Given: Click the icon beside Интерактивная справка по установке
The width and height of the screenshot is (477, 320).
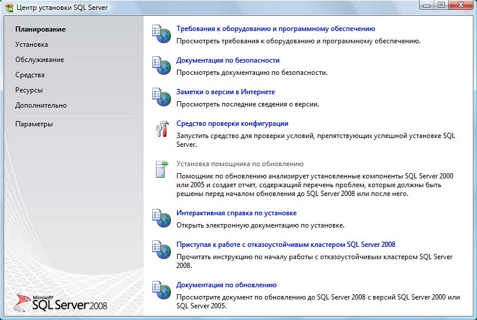Looking at the screenshot, I should (x=161, y=218).
